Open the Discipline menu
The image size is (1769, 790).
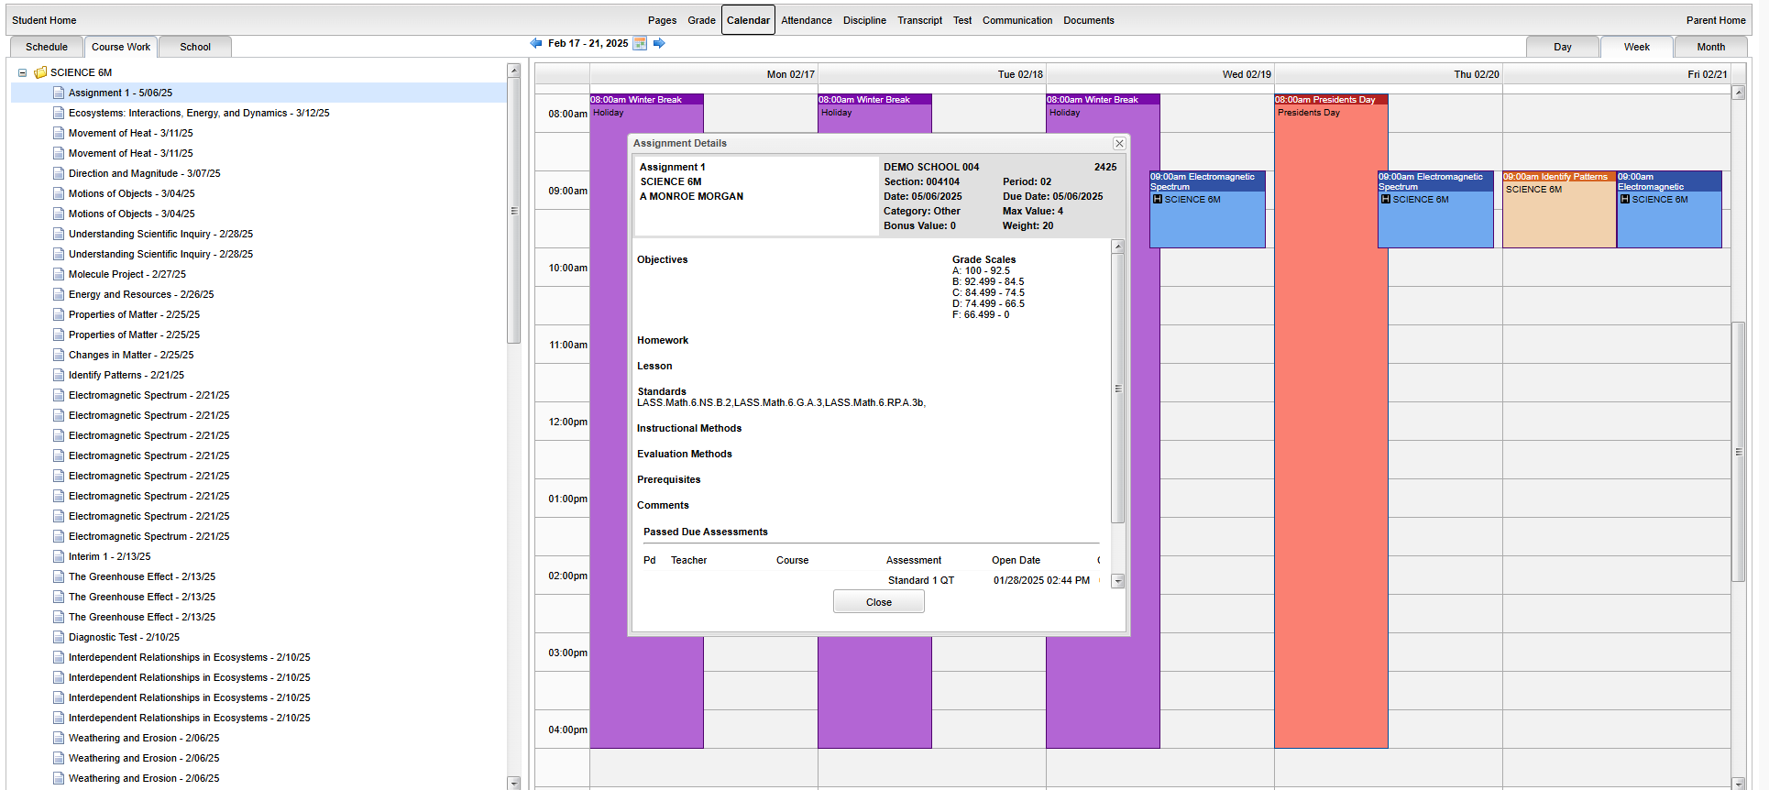tap(864, 20)
